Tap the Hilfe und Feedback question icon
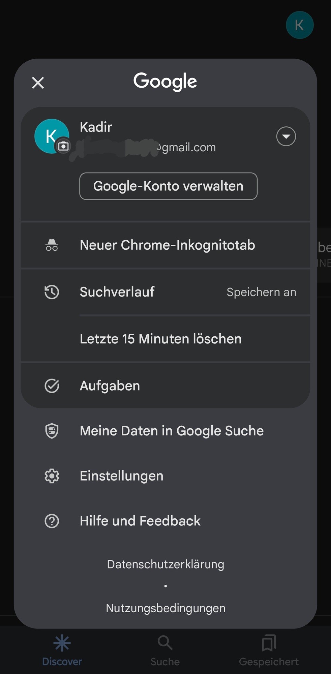Screen dimensions: 331x674 click(x=52, y=521)
